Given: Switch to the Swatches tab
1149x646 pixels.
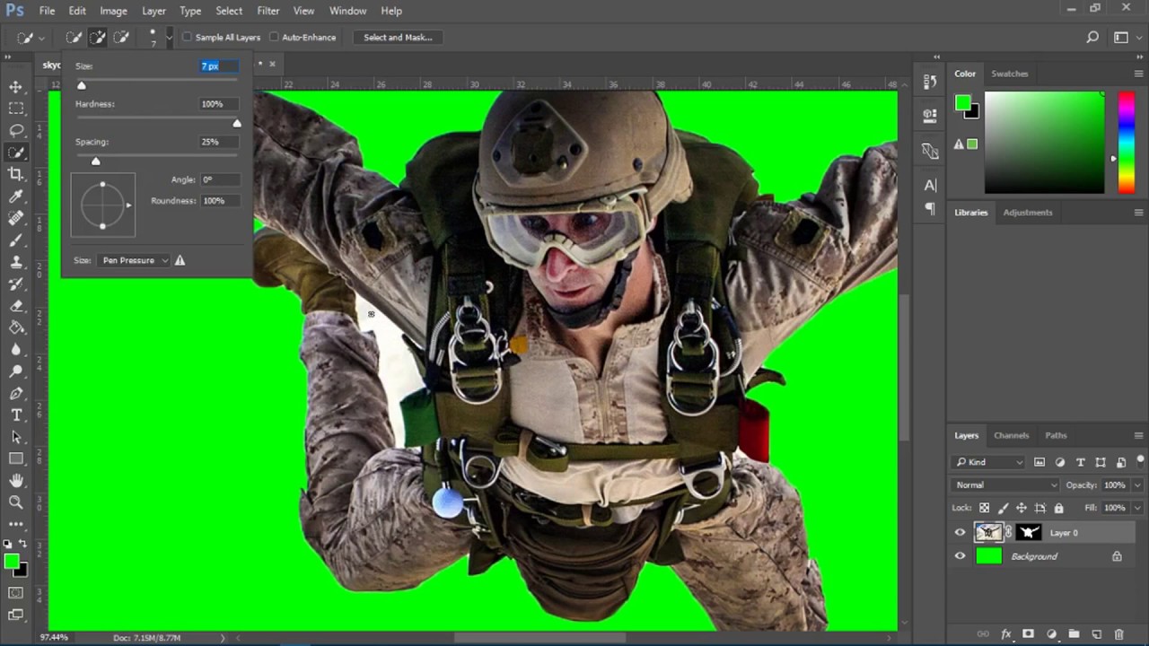Looking at the screenshot, I should point(1010,74).
